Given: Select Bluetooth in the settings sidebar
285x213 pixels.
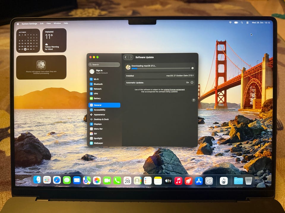Looking at the screenshot, I should tap(104, 84).
